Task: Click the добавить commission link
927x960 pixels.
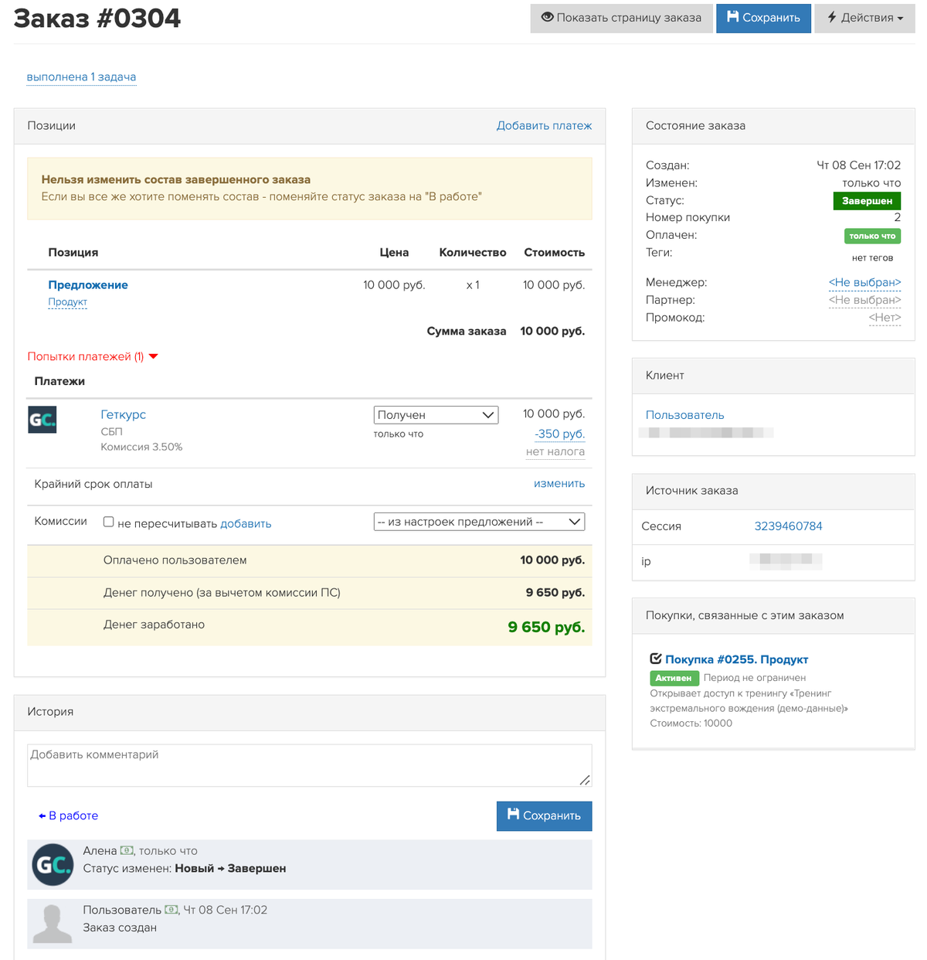Action: (246, 523)
